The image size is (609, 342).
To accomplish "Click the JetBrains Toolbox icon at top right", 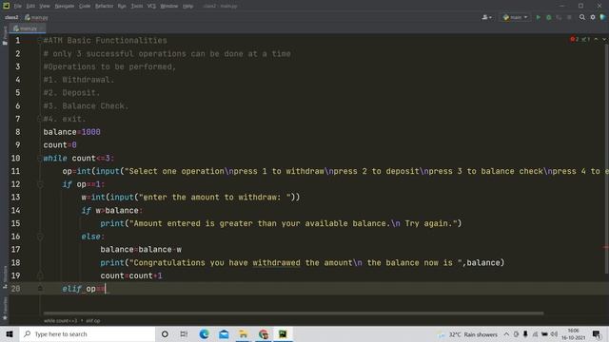I will [x=603, y=17].
